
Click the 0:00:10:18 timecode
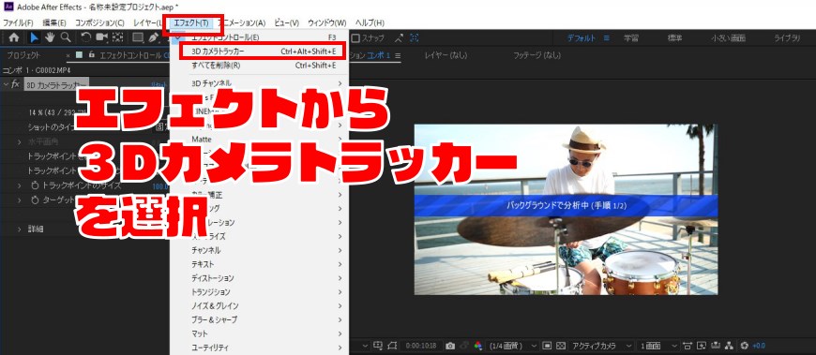coord(421,346)
